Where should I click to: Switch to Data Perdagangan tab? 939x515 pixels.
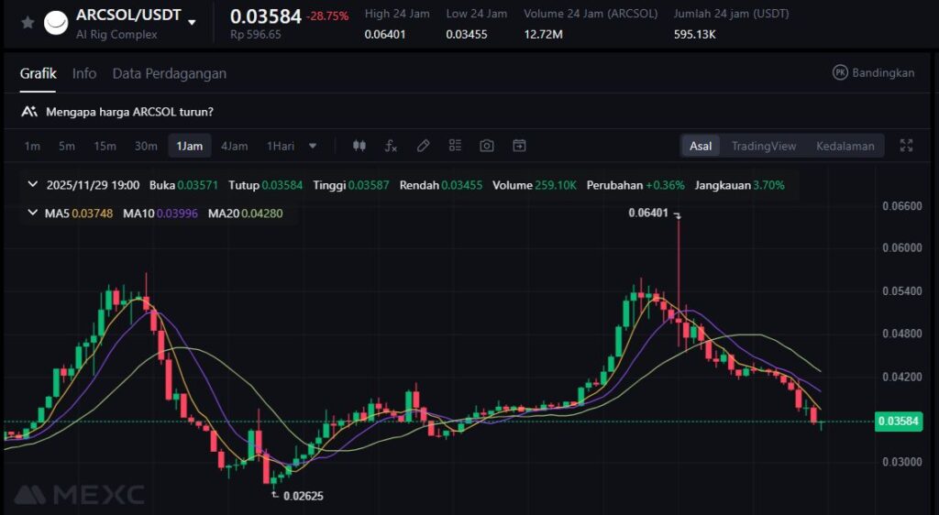[x=169, y=73]
